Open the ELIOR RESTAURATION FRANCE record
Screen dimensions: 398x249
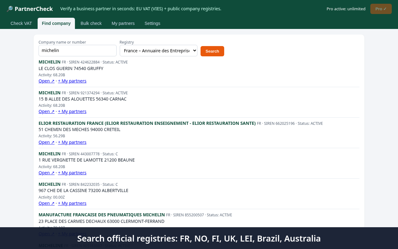[47, 142]
